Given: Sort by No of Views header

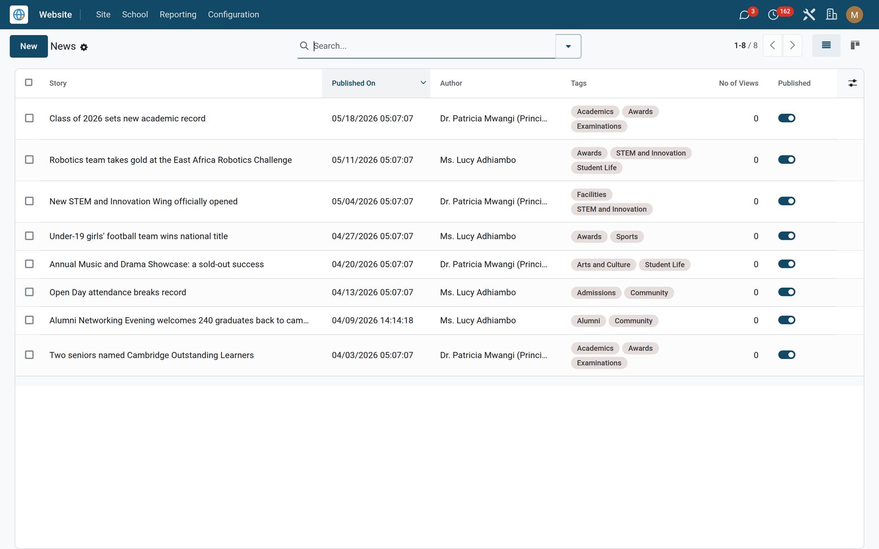Looking at the screenshot, I should [x=738, y=83].
